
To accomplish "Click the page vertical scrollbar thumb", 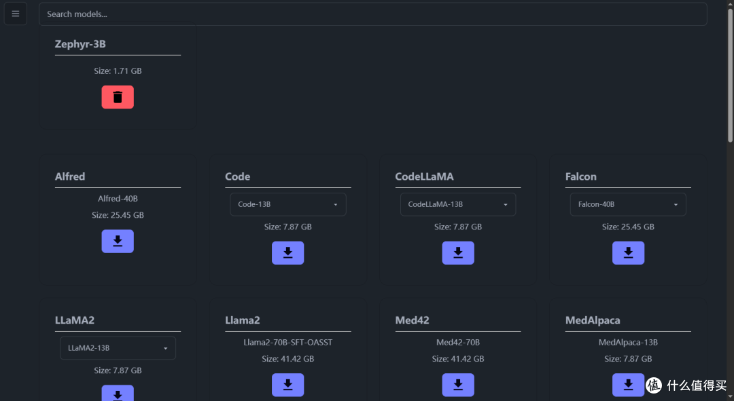I will pyautogui.click(x=730, y=75).
